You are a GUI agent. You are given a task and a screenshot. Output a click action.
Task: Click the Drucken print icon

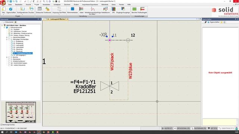(31, 10)
